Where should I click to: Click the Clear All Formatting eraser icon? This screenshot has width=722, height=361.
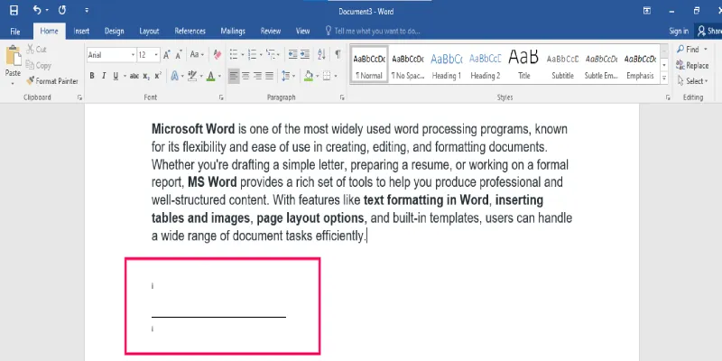218,55
